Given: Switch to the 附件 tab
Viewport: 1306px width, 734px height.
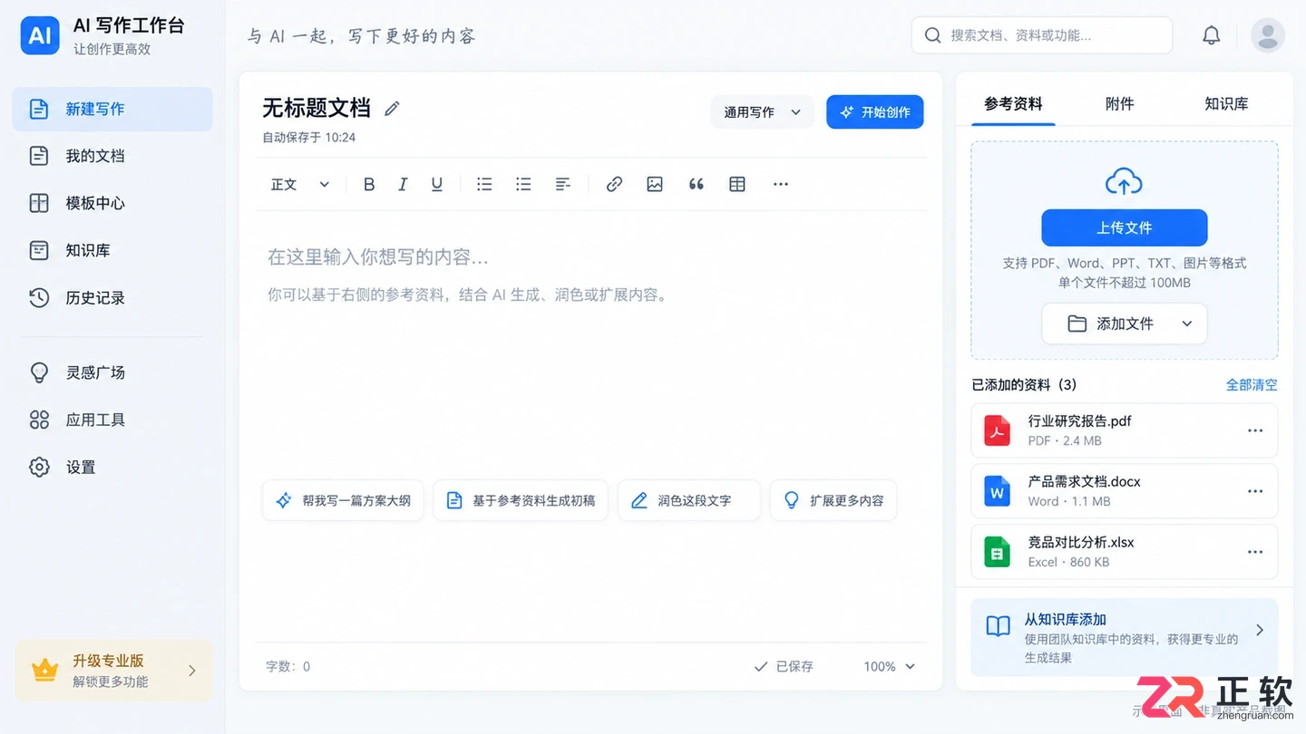Looking at the screenshot, I should (1119, 103).
